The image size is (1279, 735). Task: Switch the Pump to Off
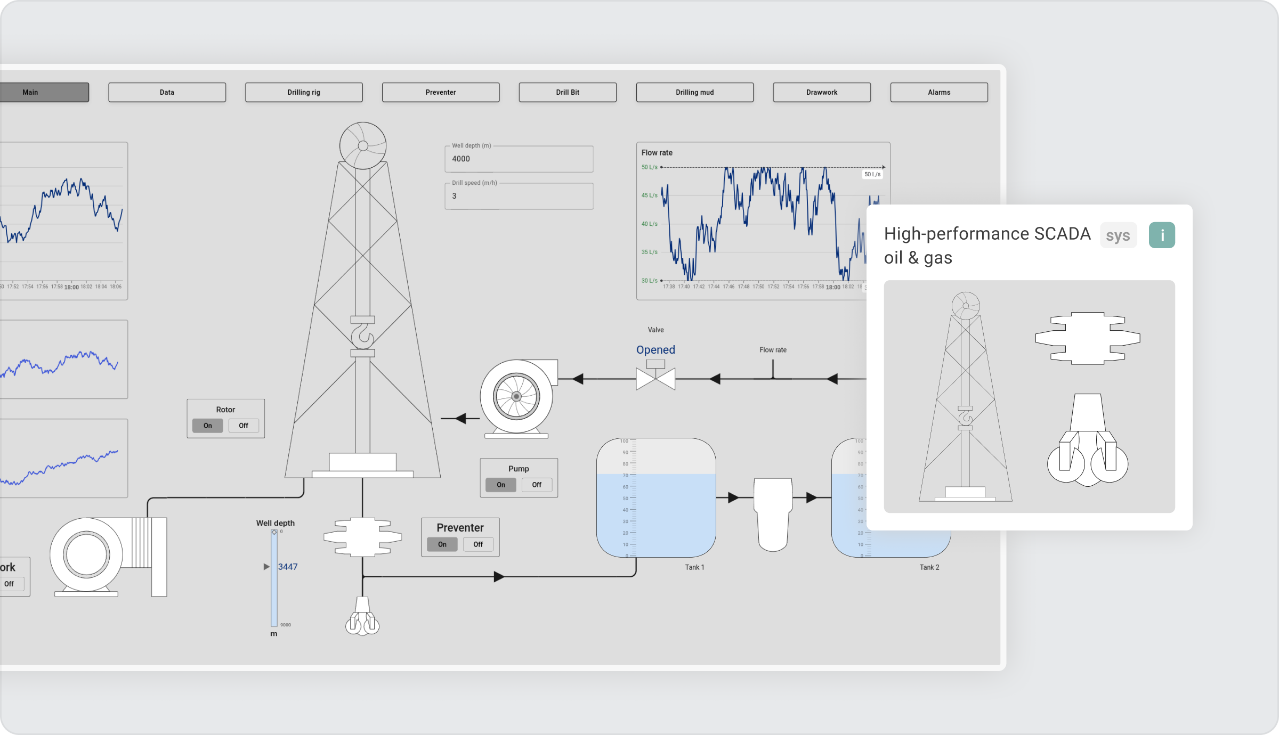(536, 485)
